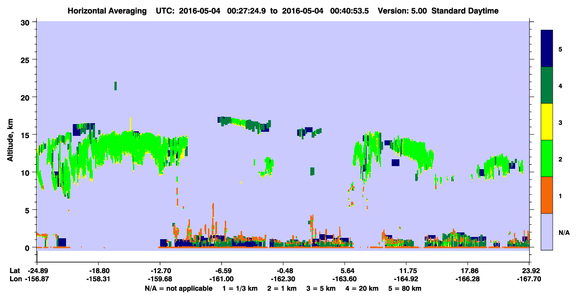The width and height of the screenshot is (588, 301).
Task: Click the 'Lon' row label
Action: 15,279
